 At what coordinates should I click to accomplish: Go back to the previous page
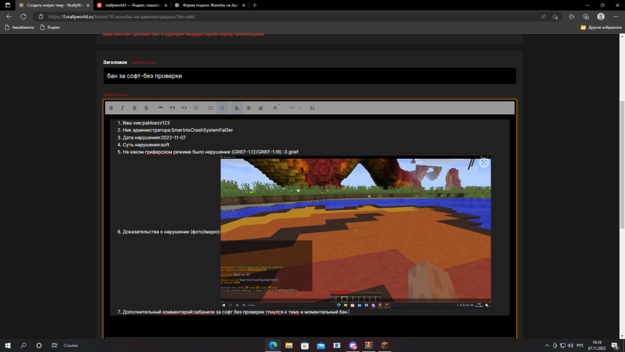pyautogui.click(x=9, y=17)
